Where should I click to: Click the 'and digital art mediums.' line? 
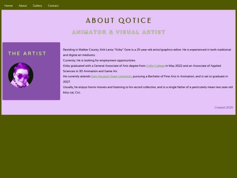pyautogui.click(x=79, y=55)
